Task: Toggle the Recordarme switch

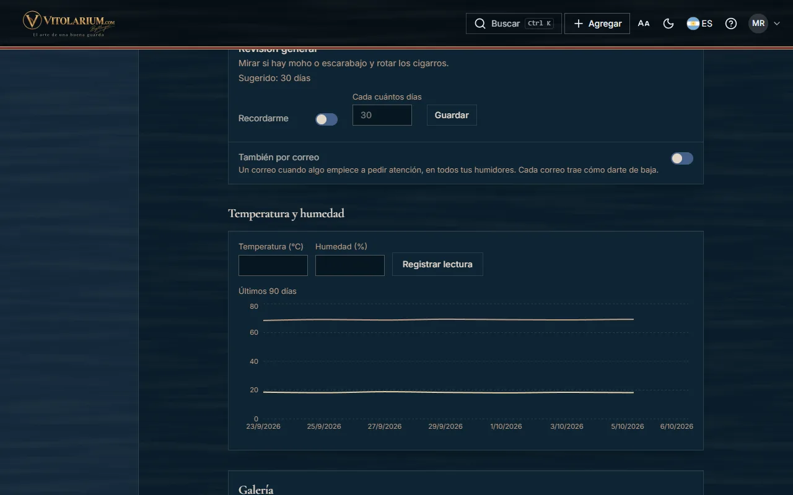Action: [326, 119]
